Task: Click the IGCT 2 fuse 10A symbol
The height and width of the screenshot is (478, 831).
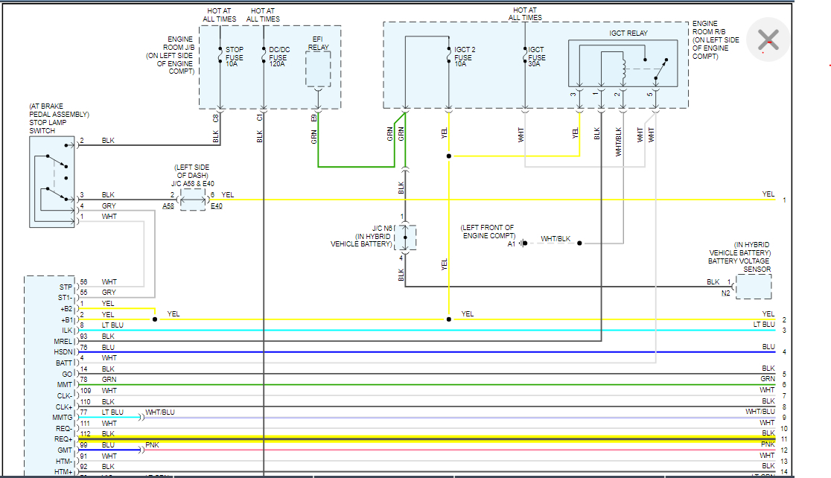Action: (x=448, y=56)
